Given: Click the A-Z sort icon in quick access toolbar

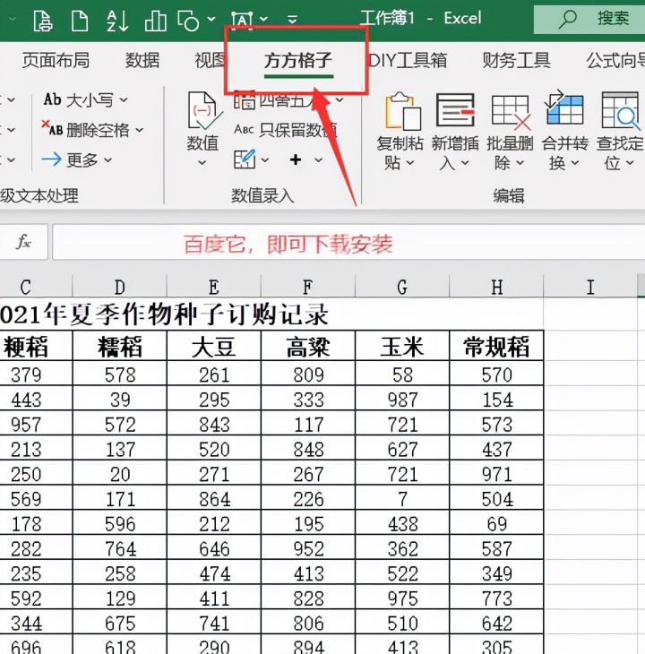Looking at the screenshot, I should [117, 21].
